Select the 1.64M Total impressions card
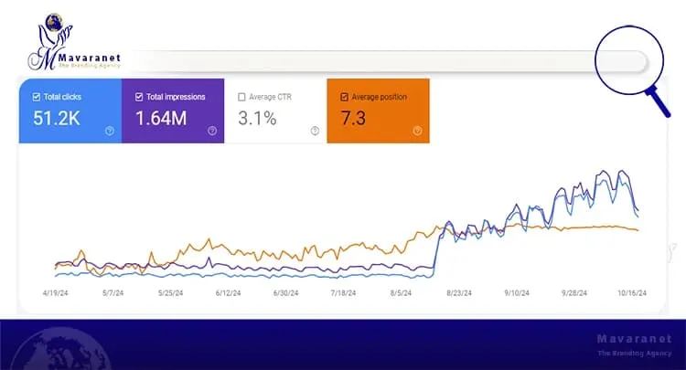Viewport: 686px width, 370px height. (x=172, y=111)
